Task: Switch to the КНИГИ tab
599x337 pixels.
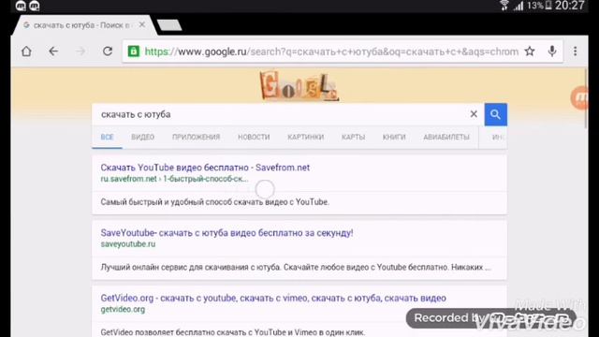Action: pyautogui.click(x=394, y=138)
